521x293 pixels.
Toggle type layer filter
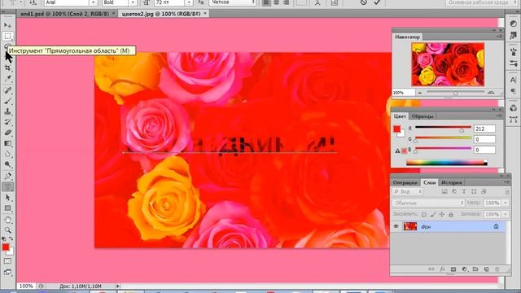pos(464,192)
